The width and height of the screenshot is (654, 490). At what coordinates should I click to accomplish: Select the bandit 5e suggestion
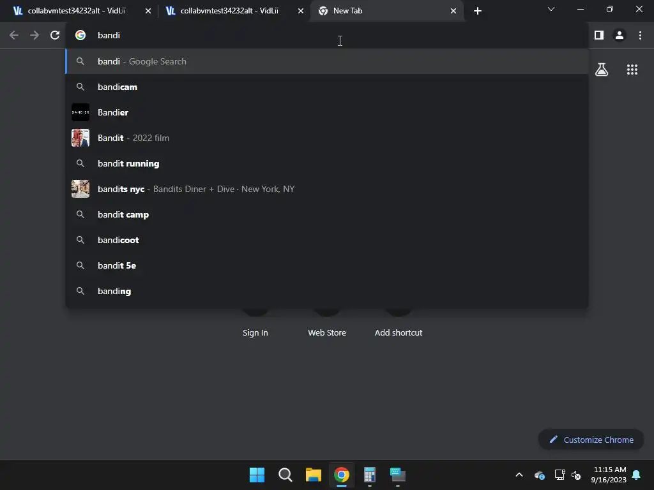click(x=327, y=265)
